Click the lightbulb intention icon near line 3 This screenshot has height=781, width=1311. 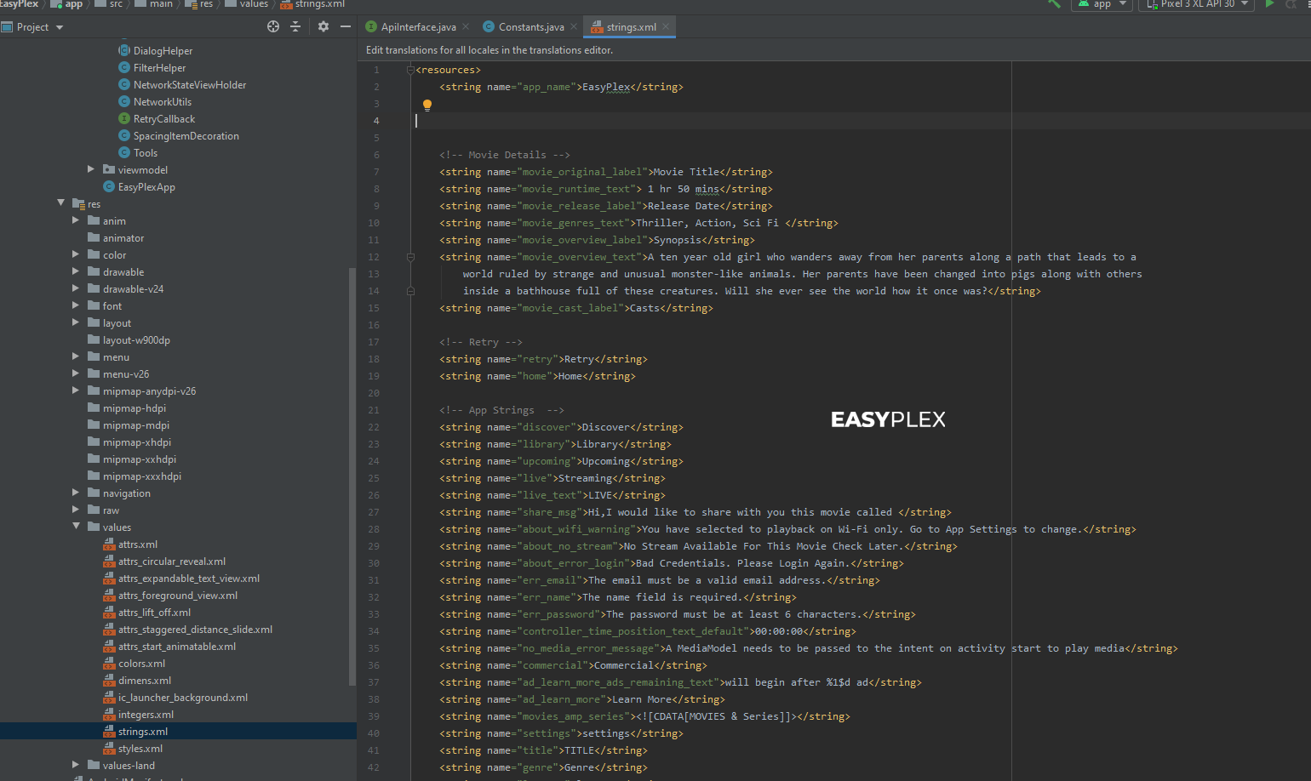[x=427, y=105]
